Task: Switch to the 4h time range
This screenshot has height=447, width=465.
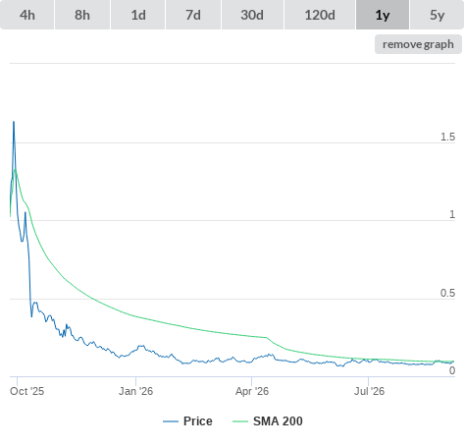Action: coord(27,15)
